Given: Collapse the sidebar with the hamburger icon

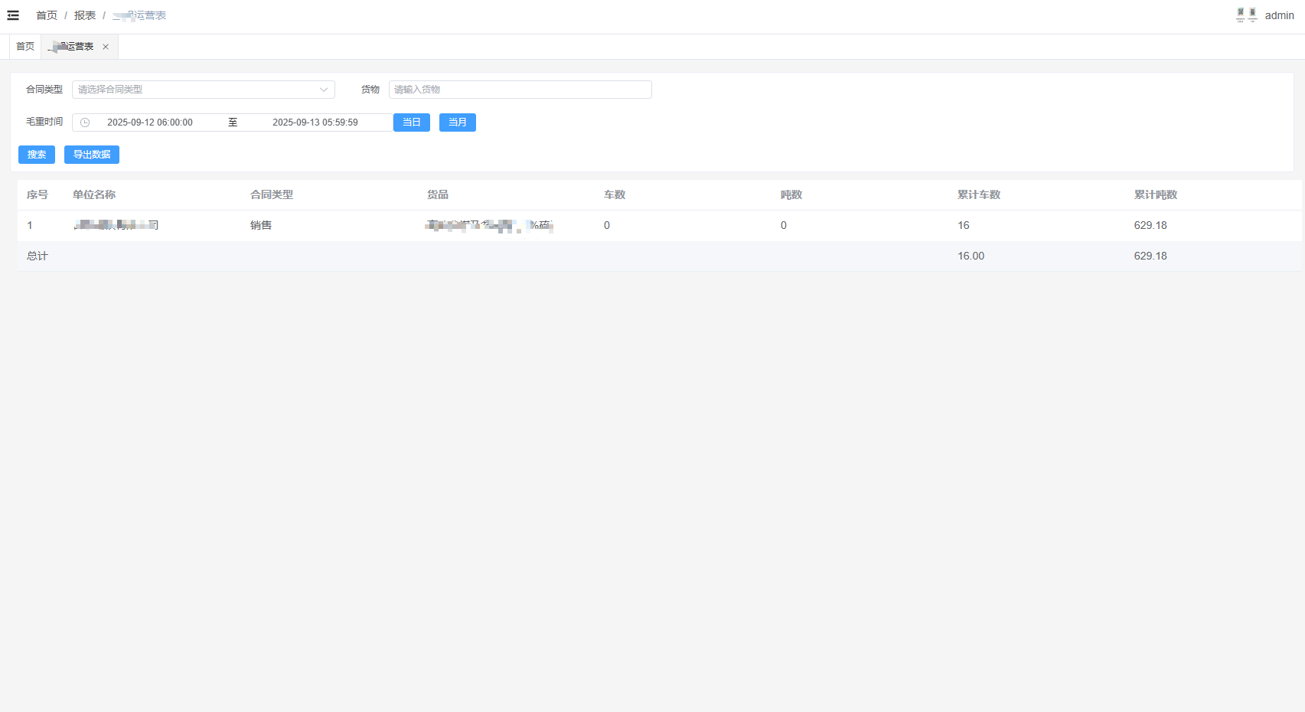Looking at the screenshot, I should click(13, 15).
